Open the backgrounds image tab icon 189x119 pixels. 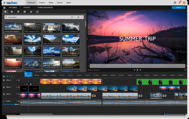coord(38,12)
